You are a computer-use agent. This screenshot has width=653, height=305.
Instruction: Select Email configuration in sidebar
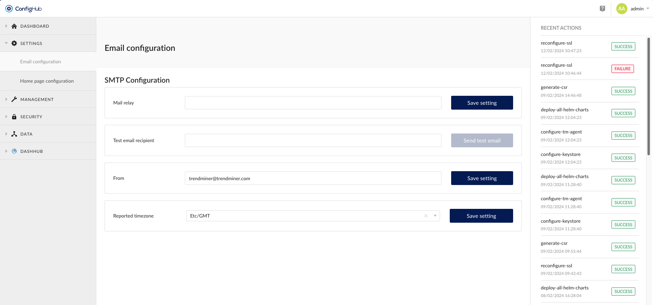tap(41, 62)
